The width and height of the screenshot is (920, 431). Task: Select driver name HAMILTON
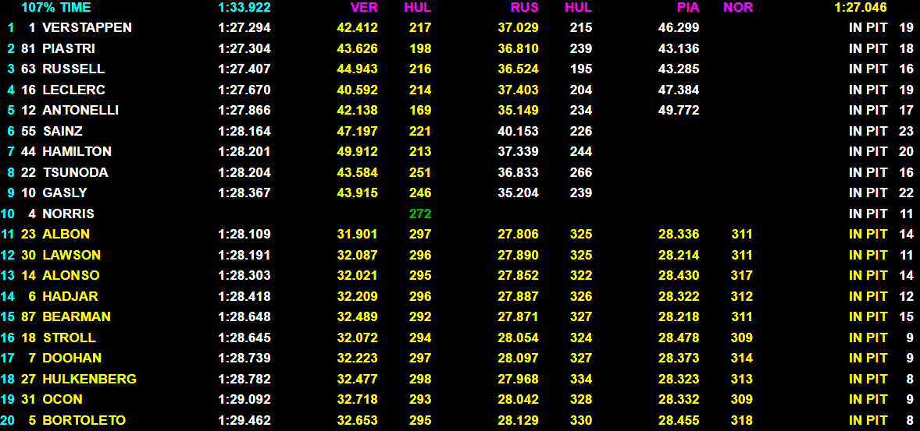tap(77, 151)
